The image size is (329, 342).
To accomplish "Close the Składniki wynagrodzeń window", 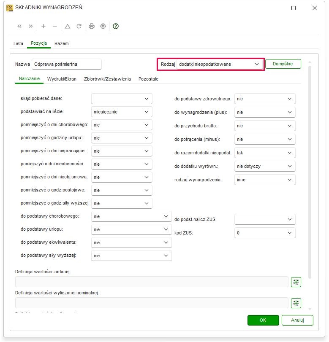I will 315,8.
